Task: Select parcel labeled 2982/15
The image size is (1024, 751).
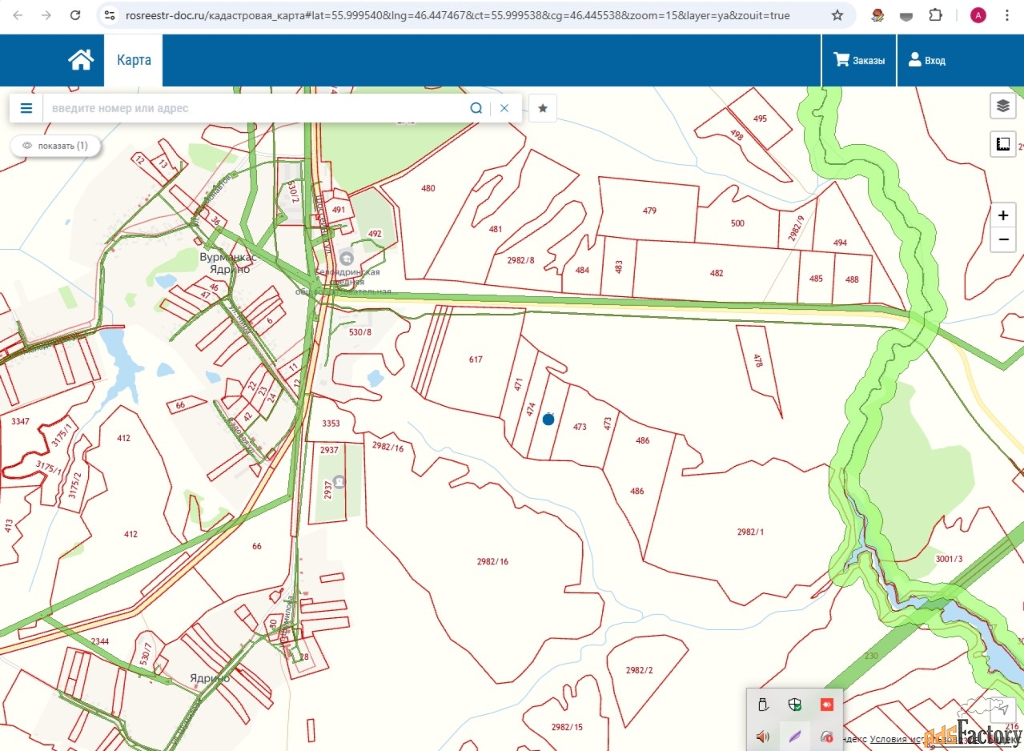Action: pos(567,727)
